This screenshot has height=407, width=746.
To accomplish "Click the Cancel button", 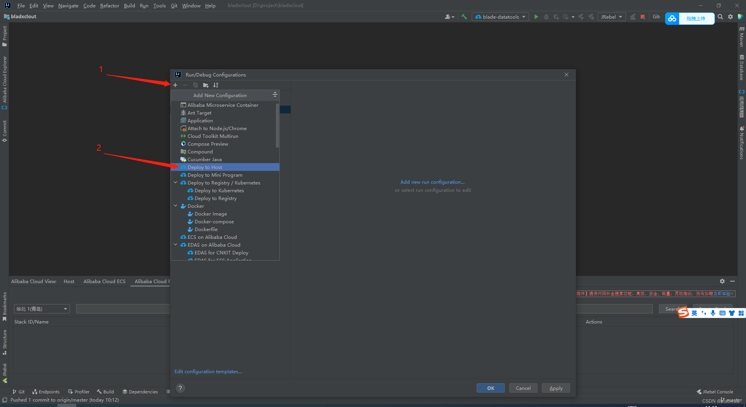I will point(523,388).
